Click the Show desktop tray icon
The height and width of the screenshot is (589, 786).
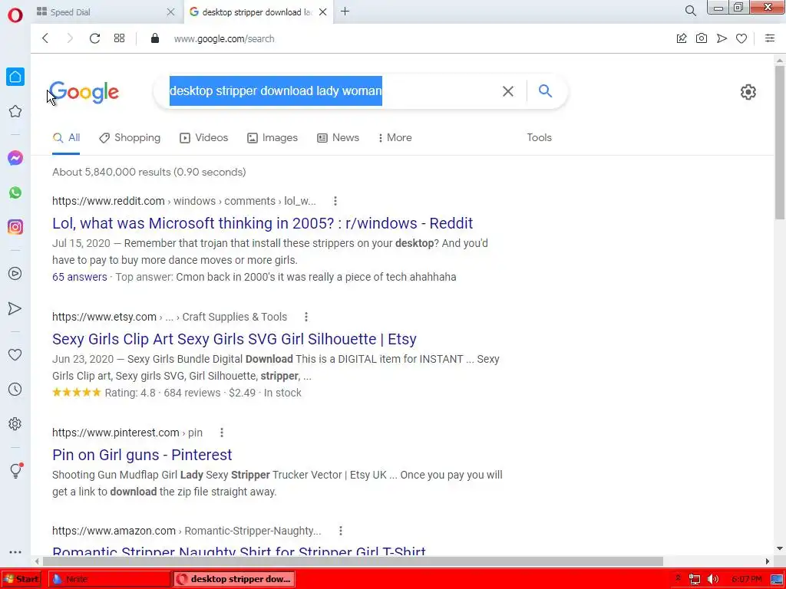click(x=777, y=580)
